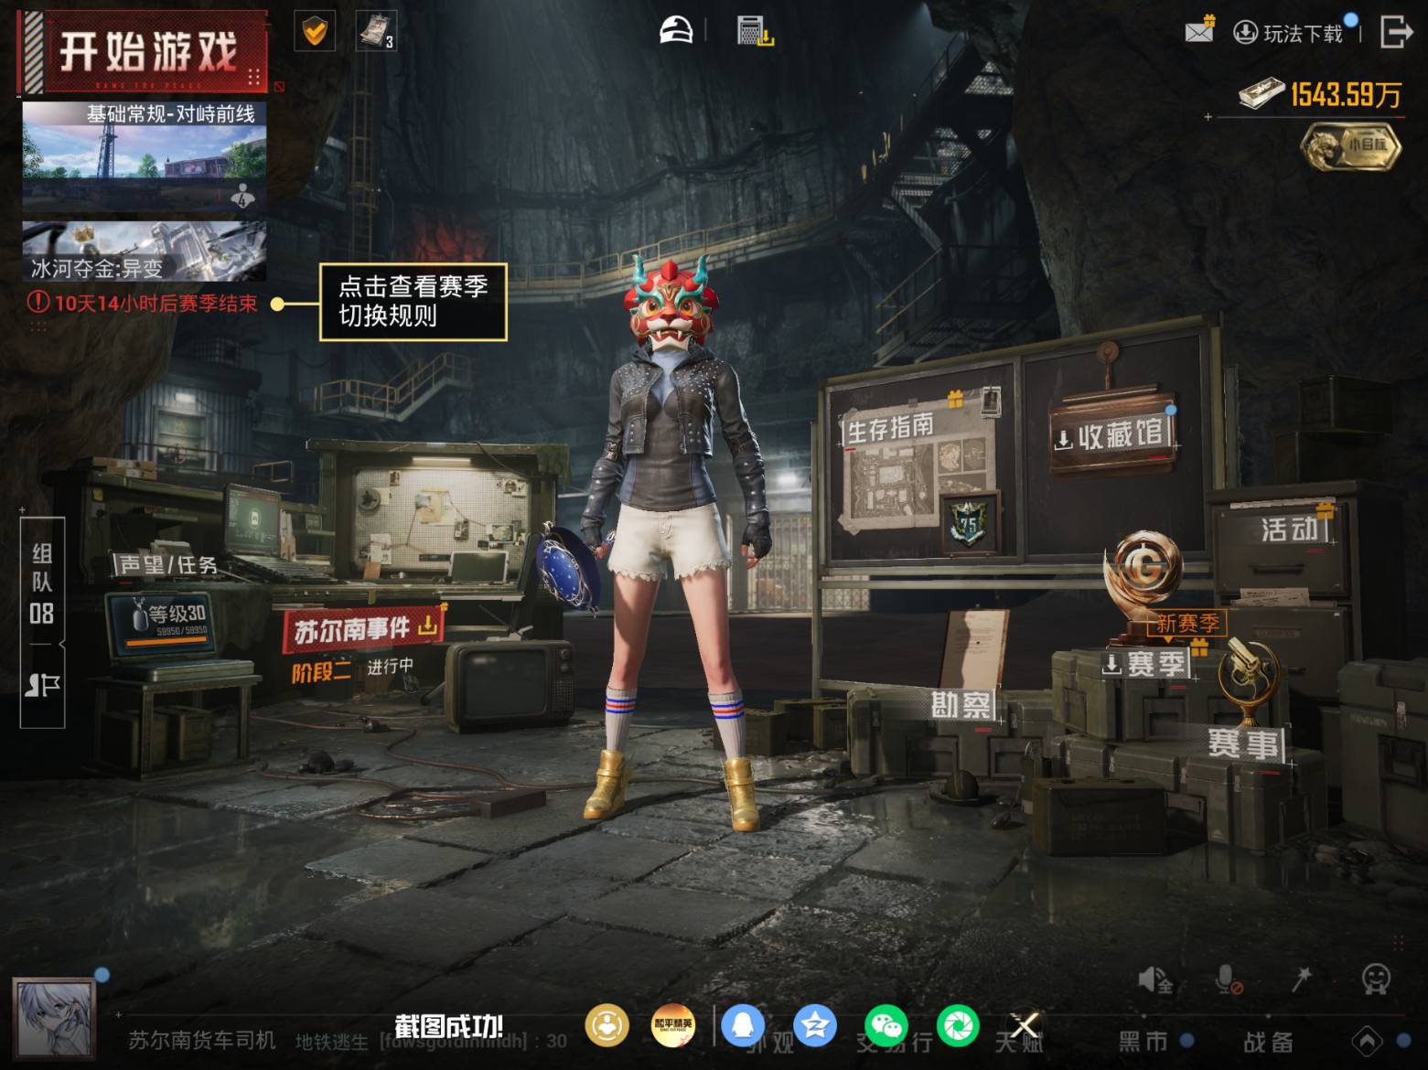Share screenshot to WeChat
Viewport: 1428px width, 1070px height.
click(x=886, y=1025)
